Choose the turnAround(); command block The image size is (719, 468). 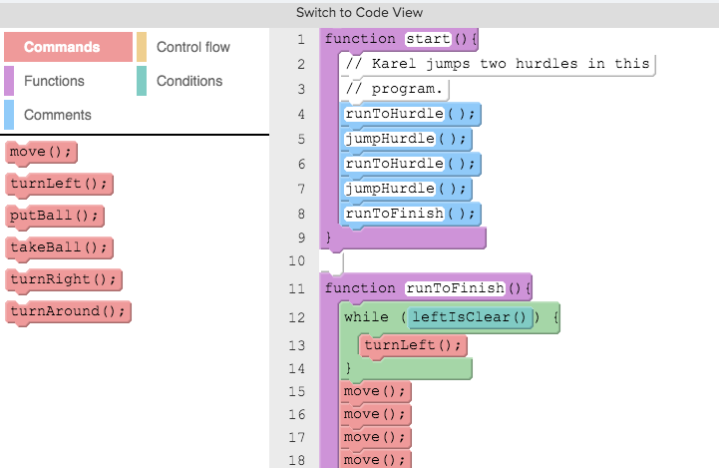[x=69, y=311]
